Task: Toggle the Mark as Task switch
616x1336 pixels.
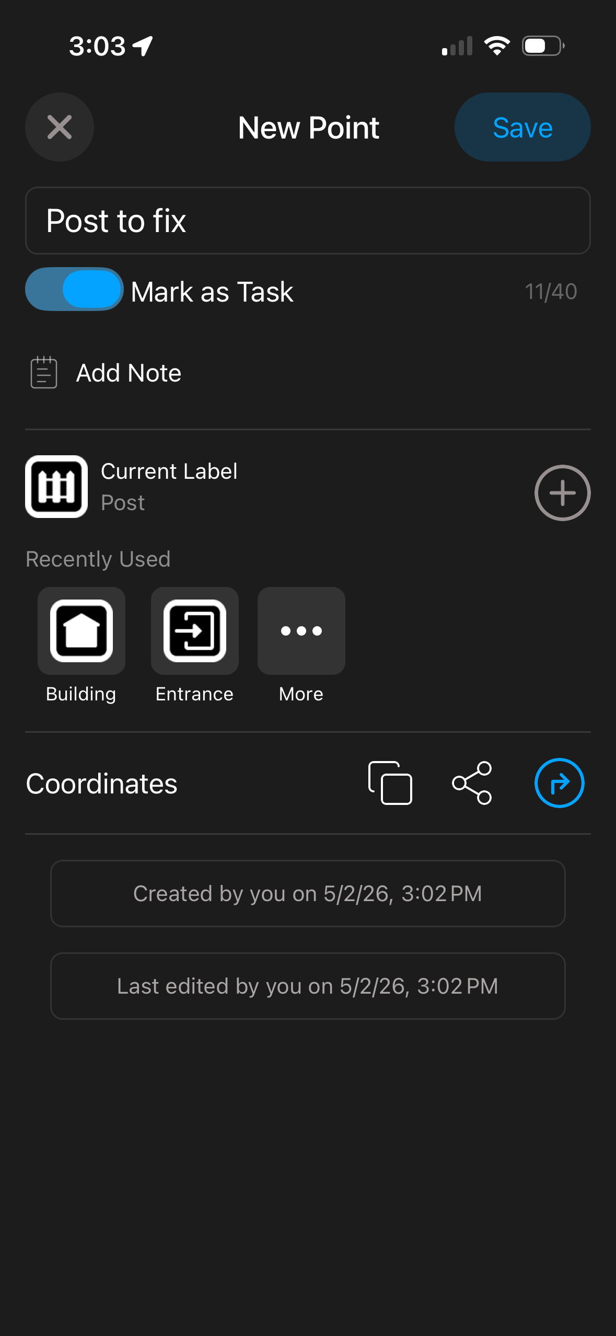Action: click(x=74, y=290)
